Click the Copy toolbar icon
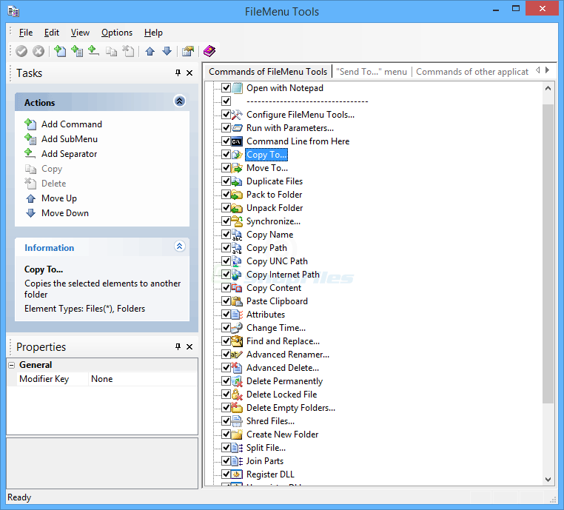The image size is (564, 510). pyautogui.click(x=111, y=51)
